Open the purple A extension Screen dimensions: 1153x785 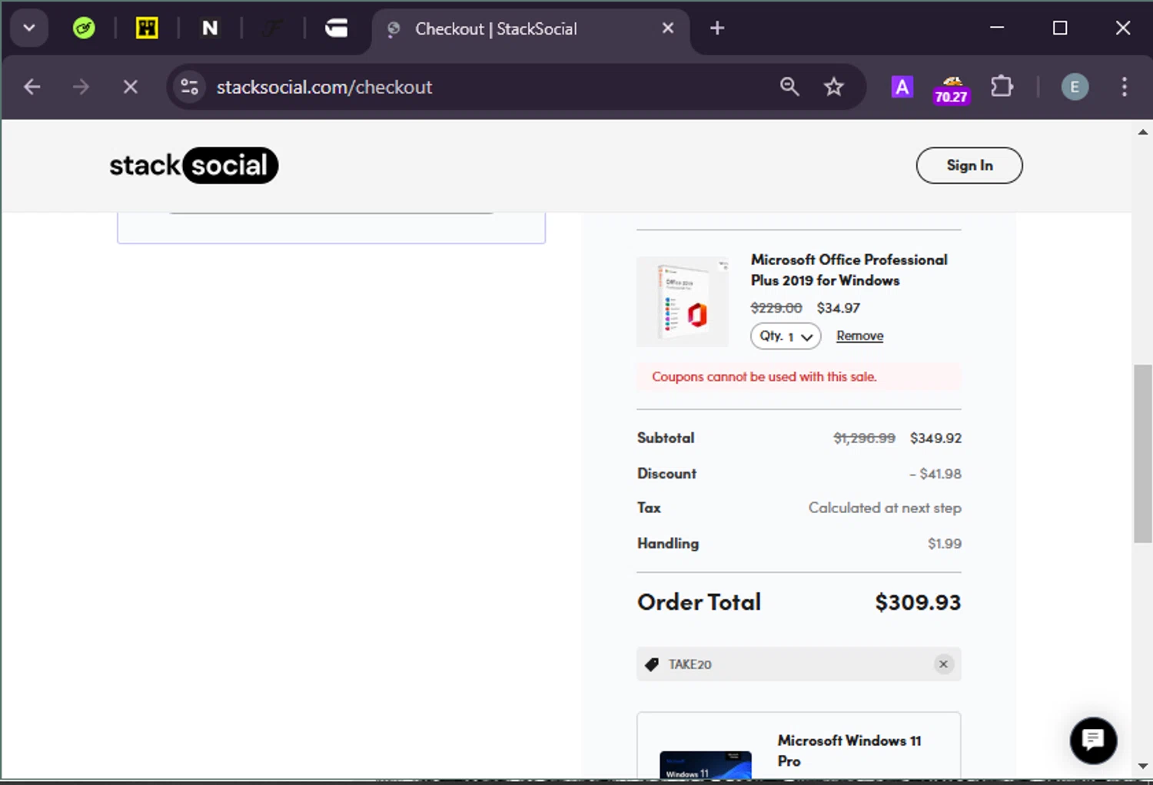pos(902,87)
